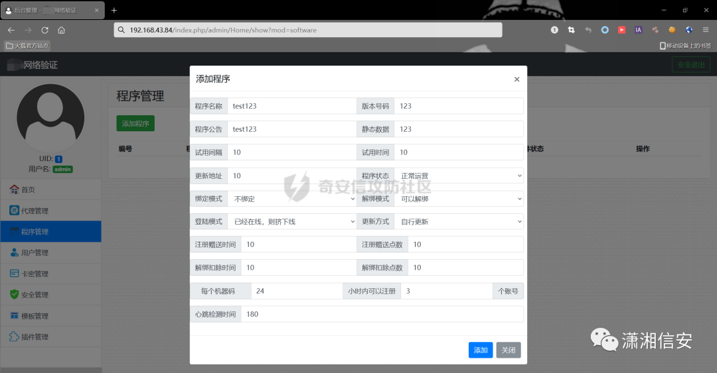The width and height of the screenshot is (717, 373).
Task: Click the crop screenshot toolbar icon
Action: click(571, 30)
